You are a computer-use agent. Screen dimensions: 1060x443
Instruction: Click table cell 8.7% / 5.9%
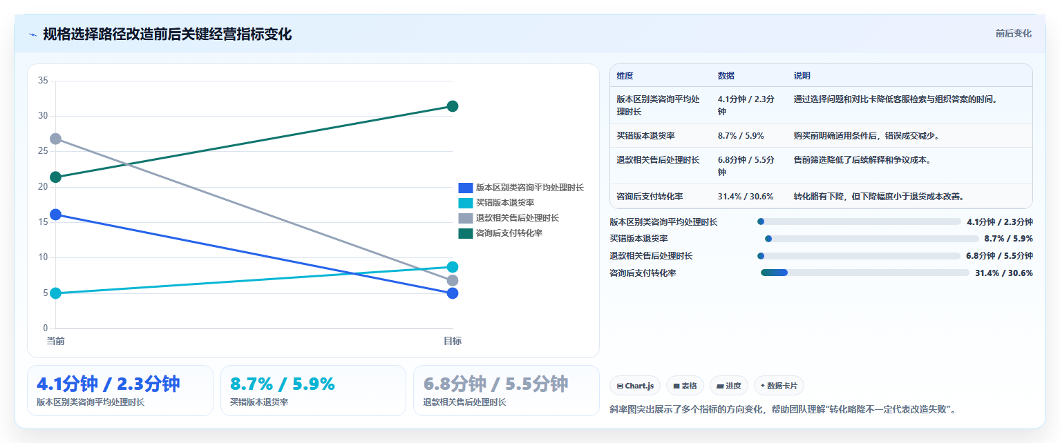tap(741, 136)
